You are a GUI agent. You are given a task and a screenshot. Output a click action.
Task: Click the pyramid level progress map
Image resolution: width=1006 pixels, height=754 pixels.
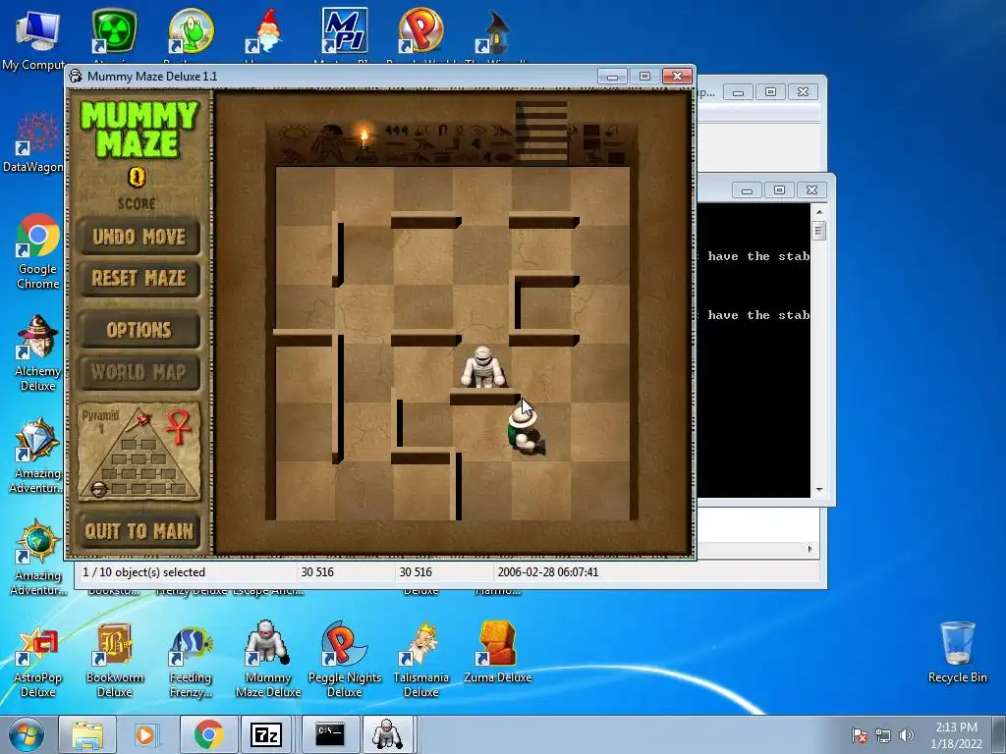point(140,452)
